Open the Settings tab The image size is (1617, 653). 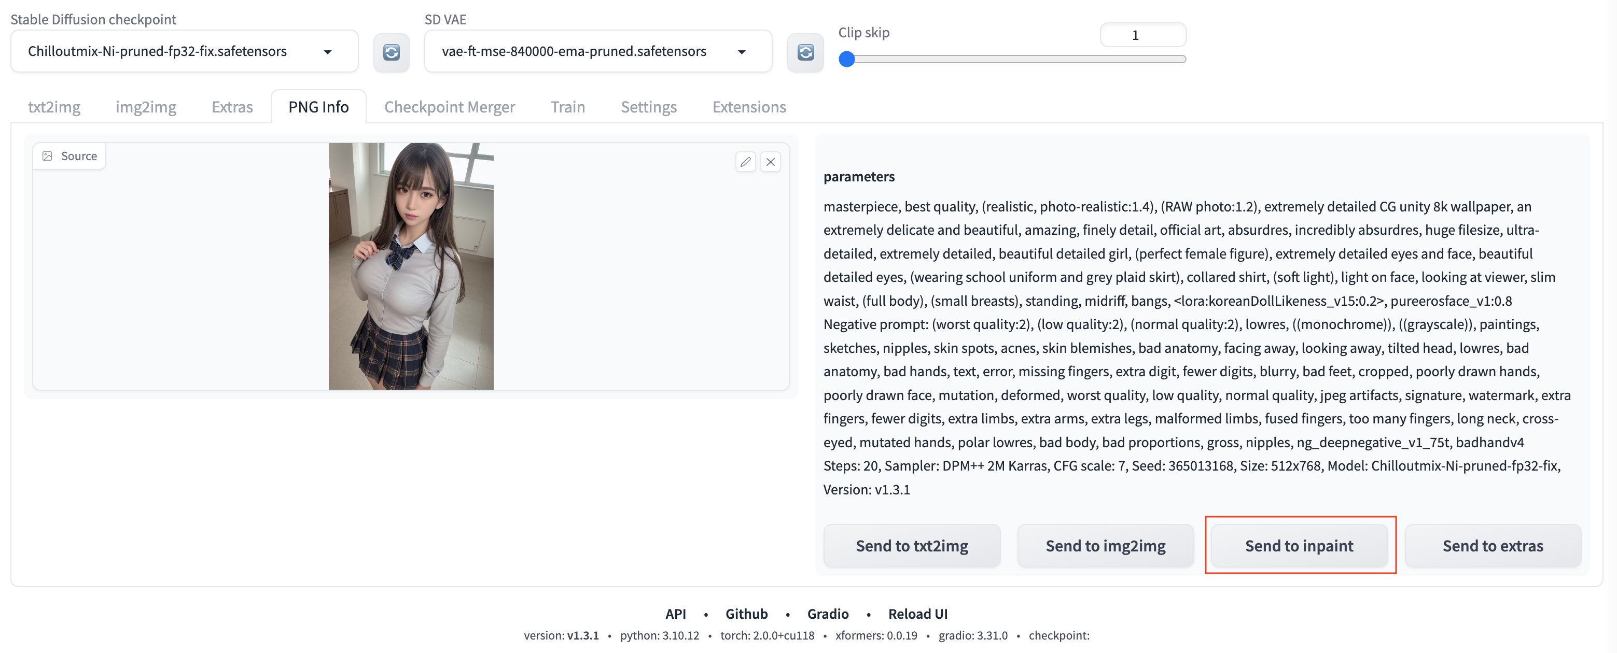648,107
